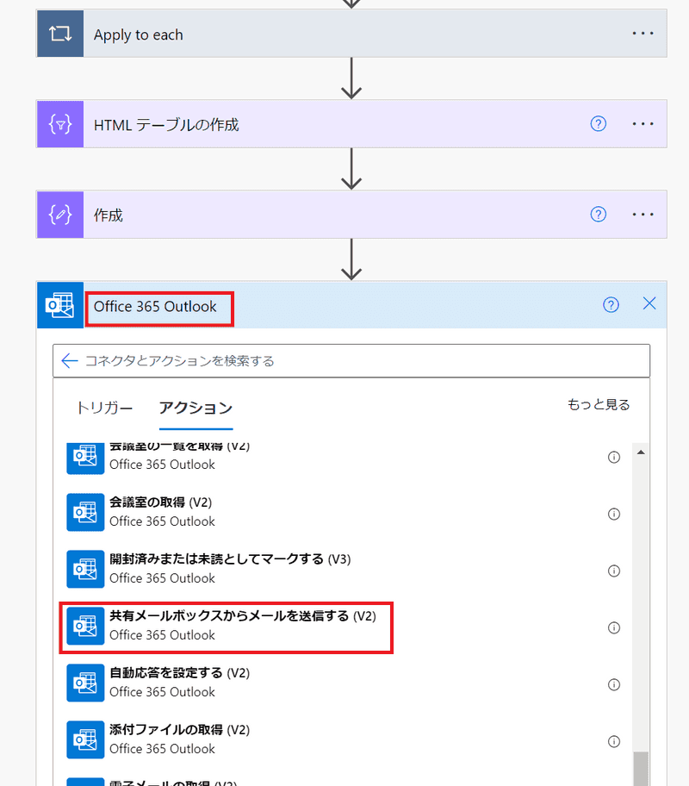
Task: Click the action list scrollbar up arrow
Action: [x=640, y=452]
